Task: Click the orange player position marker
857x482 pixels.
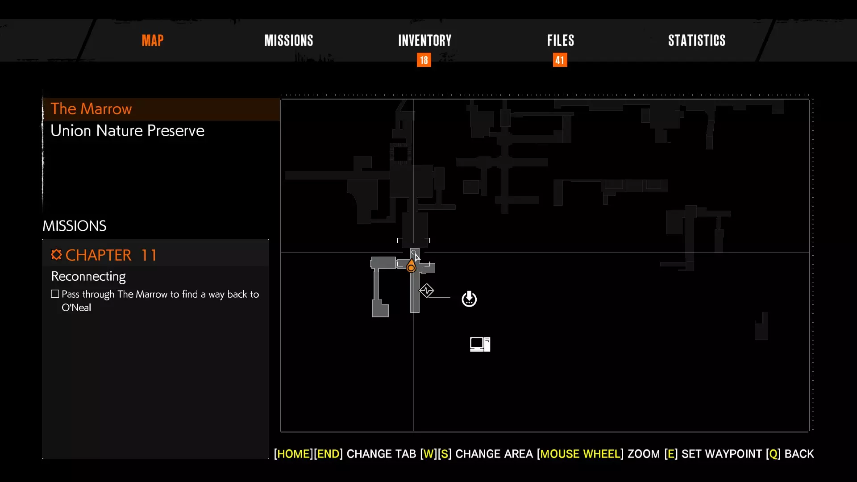Action: coord(411,266)
